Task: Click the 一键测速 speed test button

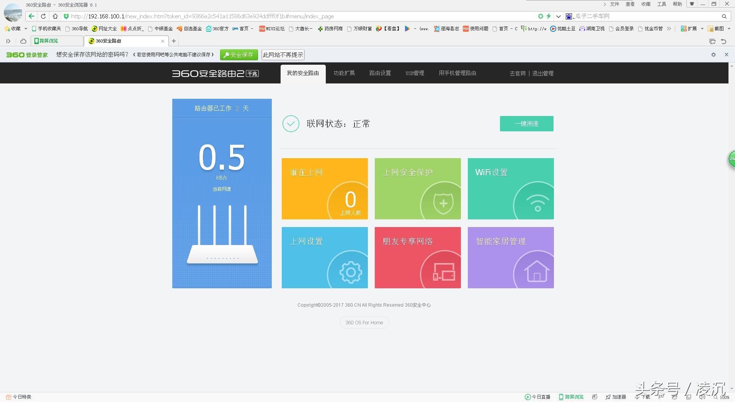Action: (526, 124)
